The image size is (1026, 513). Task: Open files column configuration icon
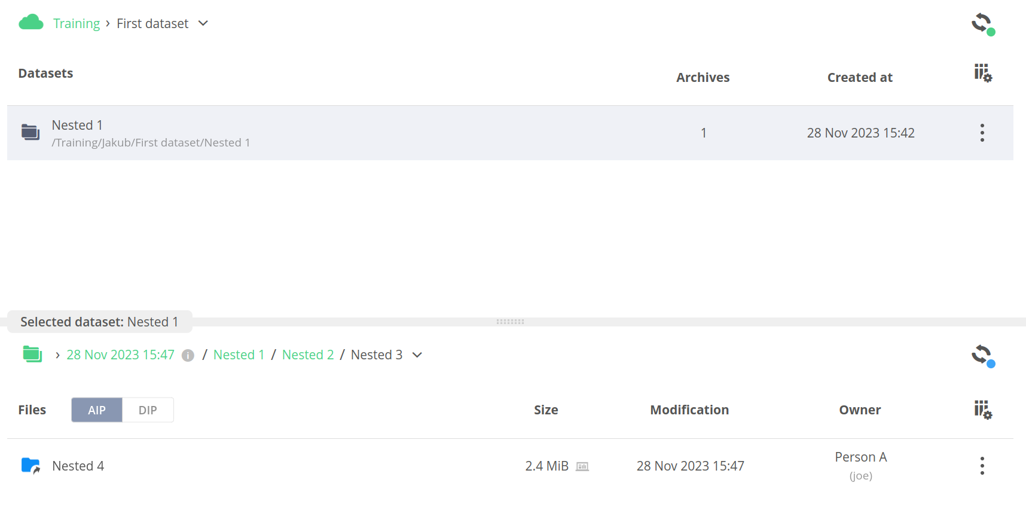click(982, 410)
